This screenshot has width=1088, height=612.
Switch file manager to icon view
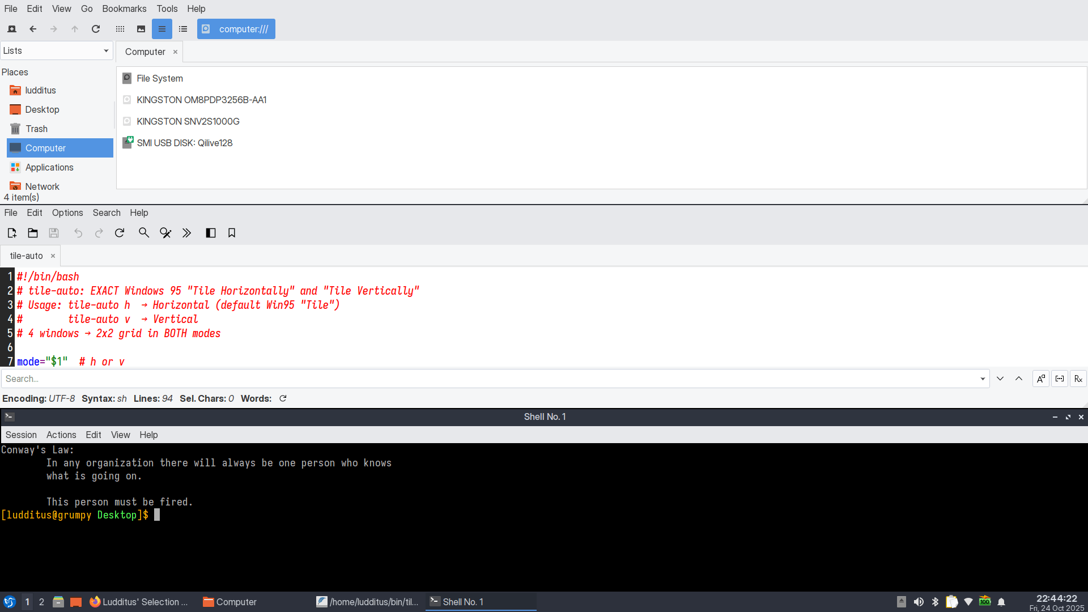pos(120,29)
